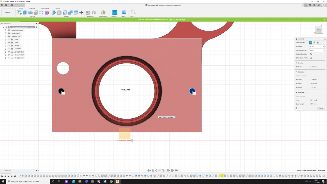Click the Measure icon under Inspect
This screenshot has height=184, width=327.
click(x=114, y=12)
